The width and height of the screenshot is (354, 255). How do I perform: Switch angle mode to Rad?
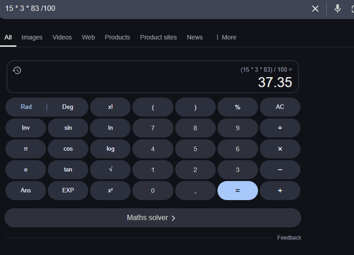click(26, 107)
